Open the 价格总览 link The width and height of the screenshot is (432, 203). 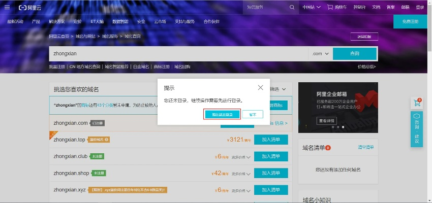tap(367, 66)
